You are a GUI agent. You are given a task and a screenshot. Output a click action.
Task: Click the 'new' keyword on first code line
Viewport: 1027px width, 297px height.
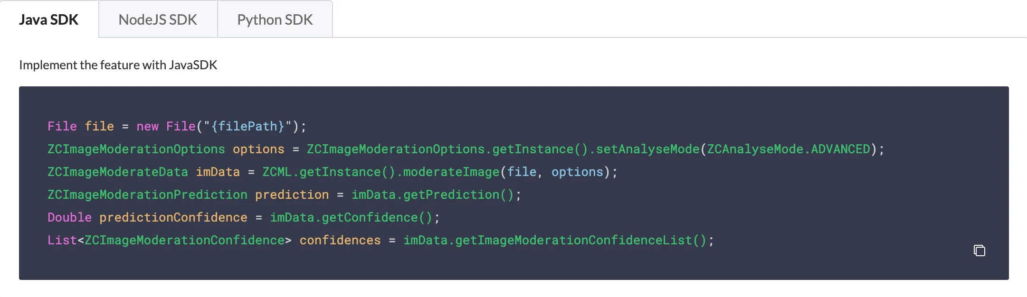(x=147, y=126)
